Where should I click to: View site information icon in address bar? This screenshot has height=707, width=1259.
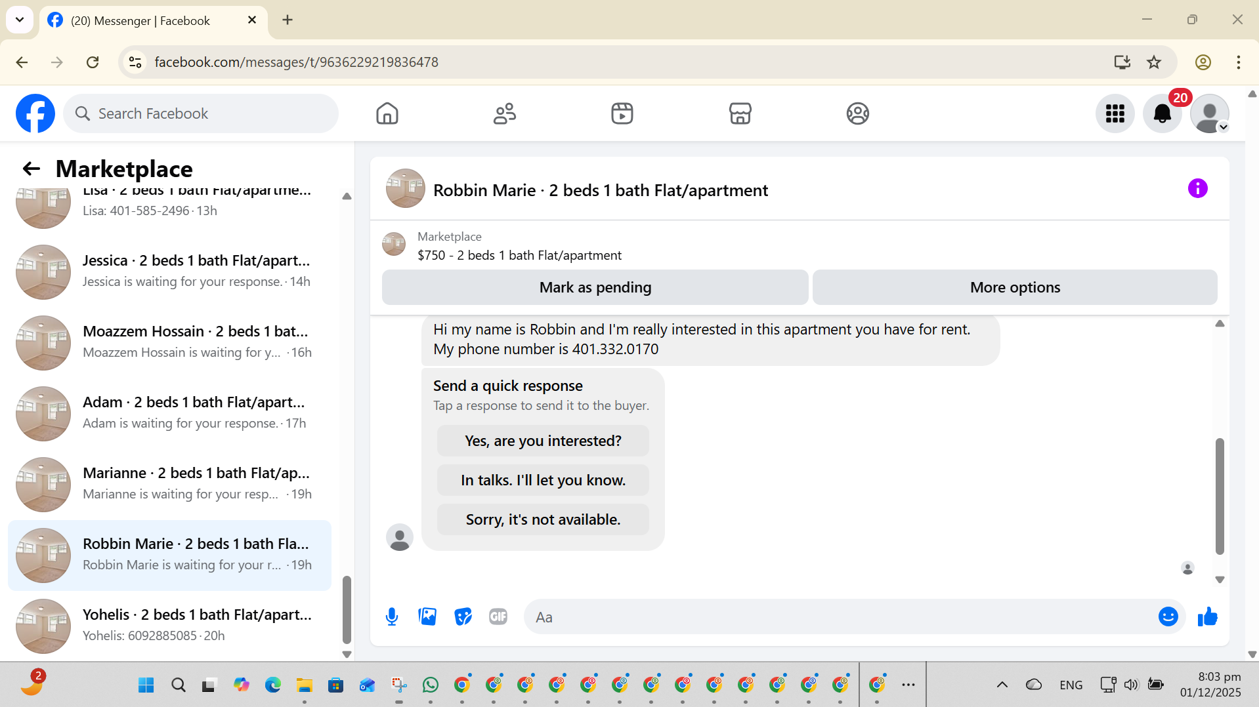click(135, 62)
